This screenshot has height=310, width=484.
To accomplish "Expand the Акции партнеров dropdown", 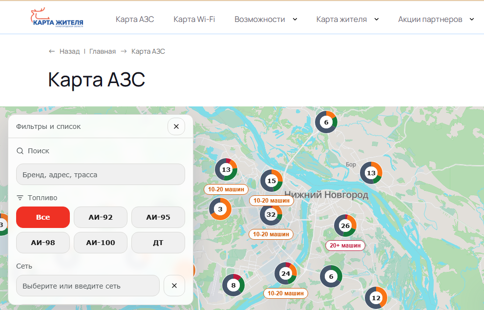I will click(436, 19).
